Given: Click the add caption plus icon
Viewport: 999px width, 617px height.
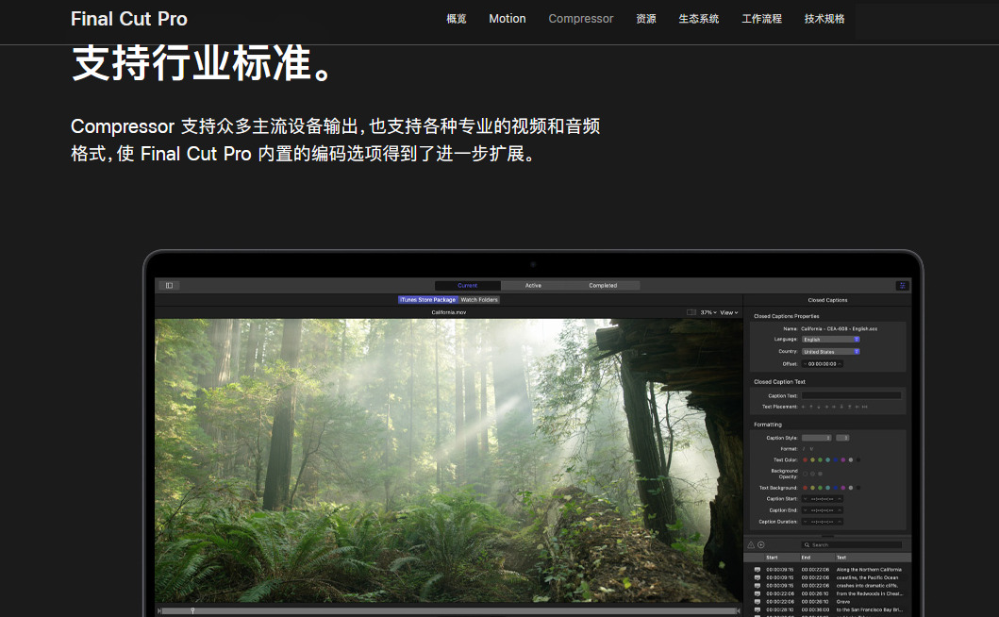Looking at the screenshot, I should [x=760, y=545].
